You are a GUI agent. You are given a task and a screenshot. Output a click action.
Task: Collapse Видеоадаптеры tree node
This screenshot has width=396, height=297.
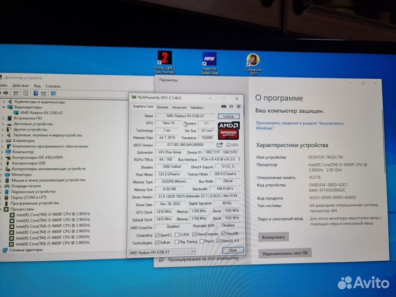[4, 107]
